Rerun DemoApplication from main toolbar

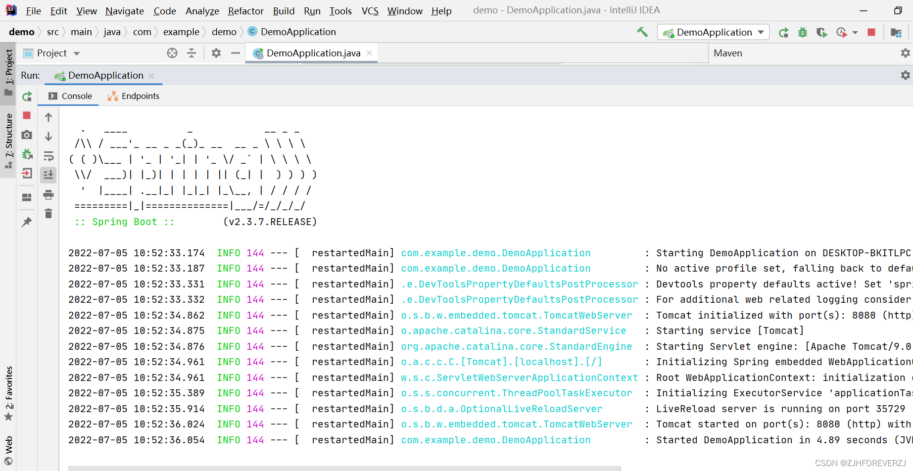point(783,33)
